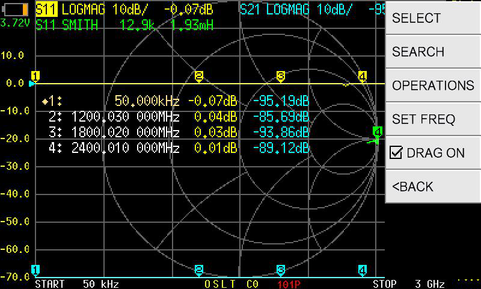481x289 pixels.
Task: Tap the red 101P points indicator
Action: pyautogui.click(x=289, y=284)
